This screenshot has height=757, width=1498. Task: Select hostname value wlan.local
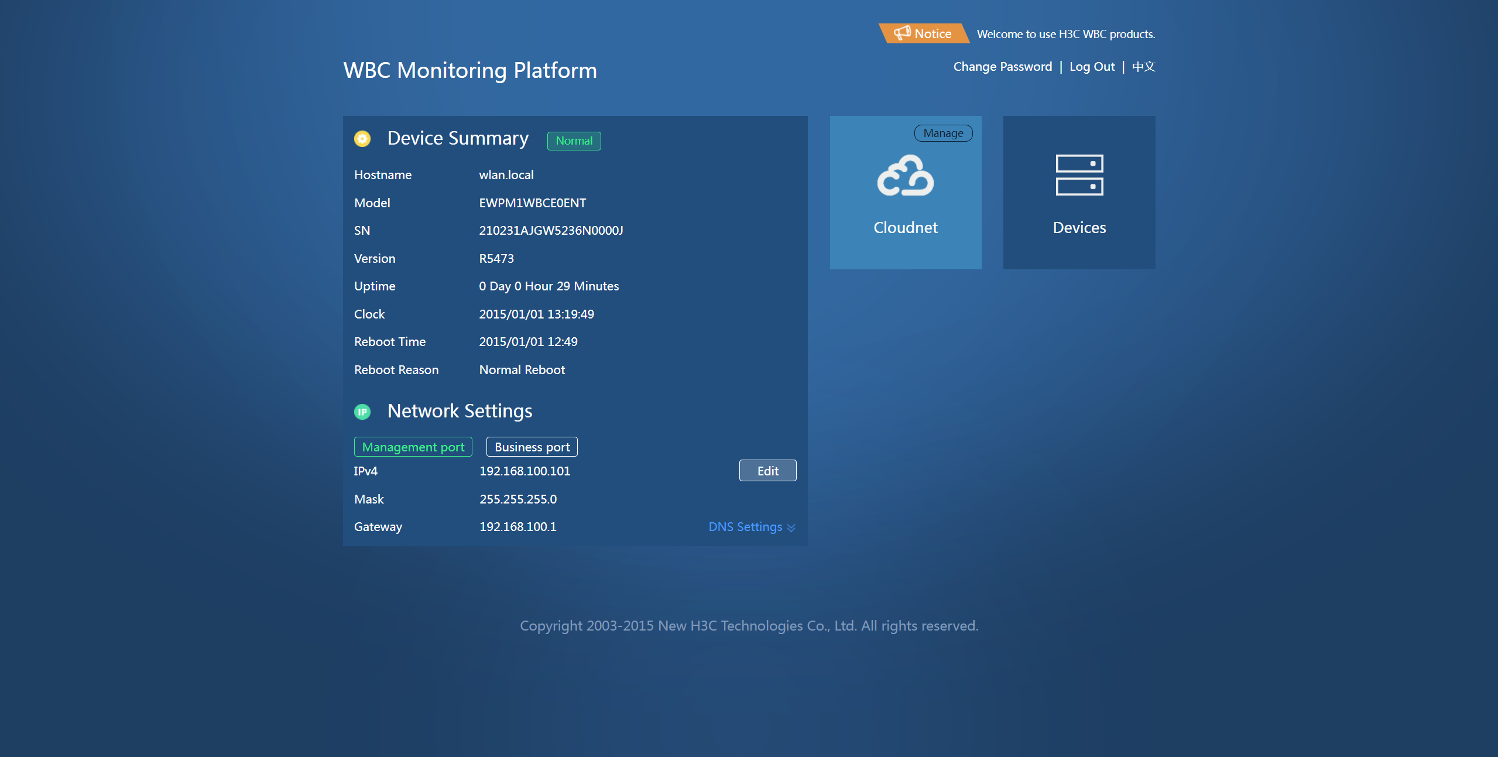pos(506,175)
